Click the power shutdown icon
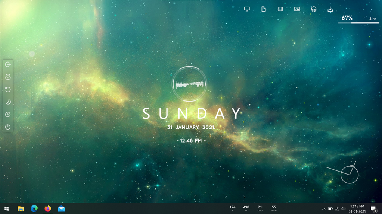Screen dimensions: 382x214 (x=8, y=127)
